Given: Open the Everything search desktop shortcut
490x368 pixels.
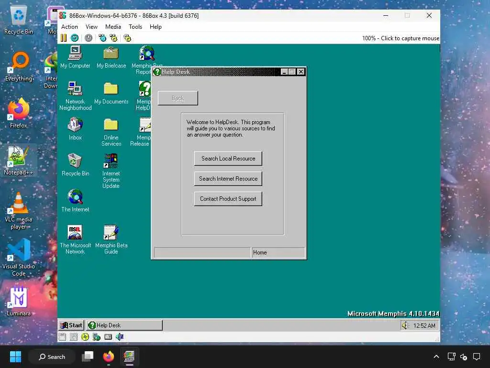Looking at the screenshot, I should [19, 67].
